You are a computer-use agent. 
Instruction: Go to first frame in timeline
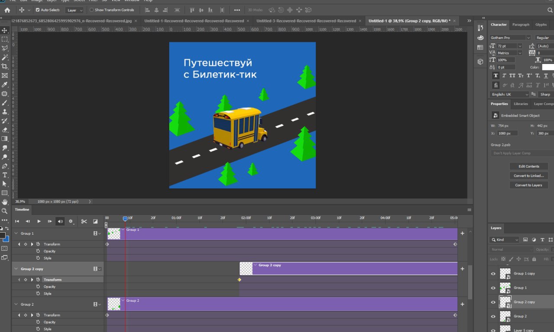(x=17, y=221)
